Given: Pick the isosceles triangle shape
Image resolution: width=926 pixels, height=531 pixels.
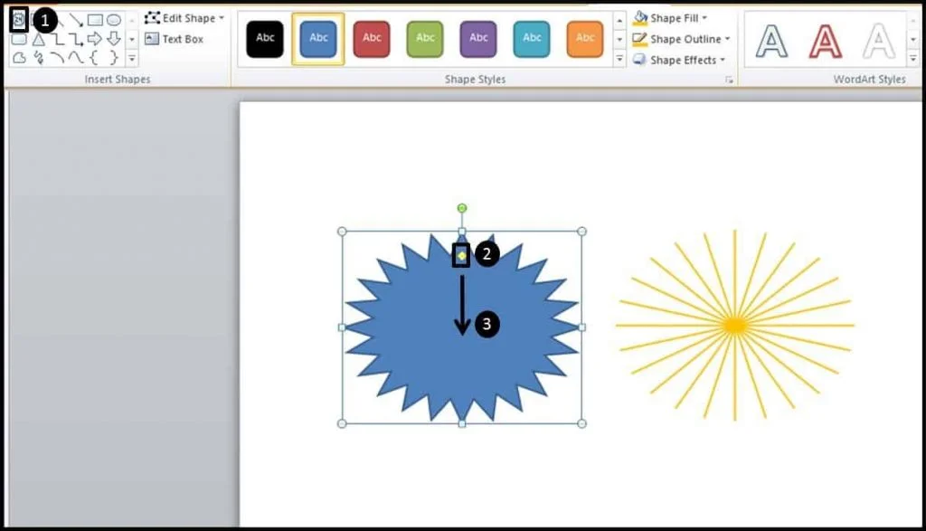Looking at the screenshot, I should point(38,40).
